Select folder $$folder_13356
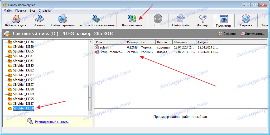 click(23, 42)
